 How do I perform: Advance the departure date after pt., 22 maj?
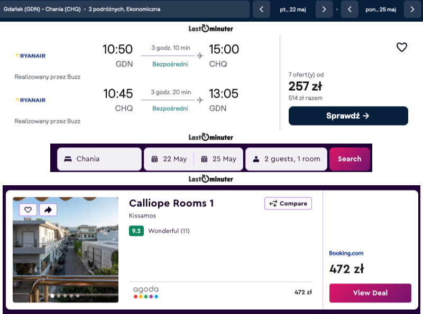click(x=324, y=9)
